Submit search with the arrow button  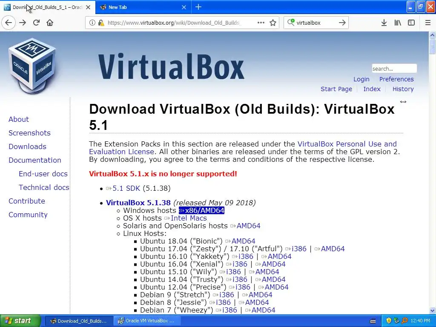(x=342, y=23)
